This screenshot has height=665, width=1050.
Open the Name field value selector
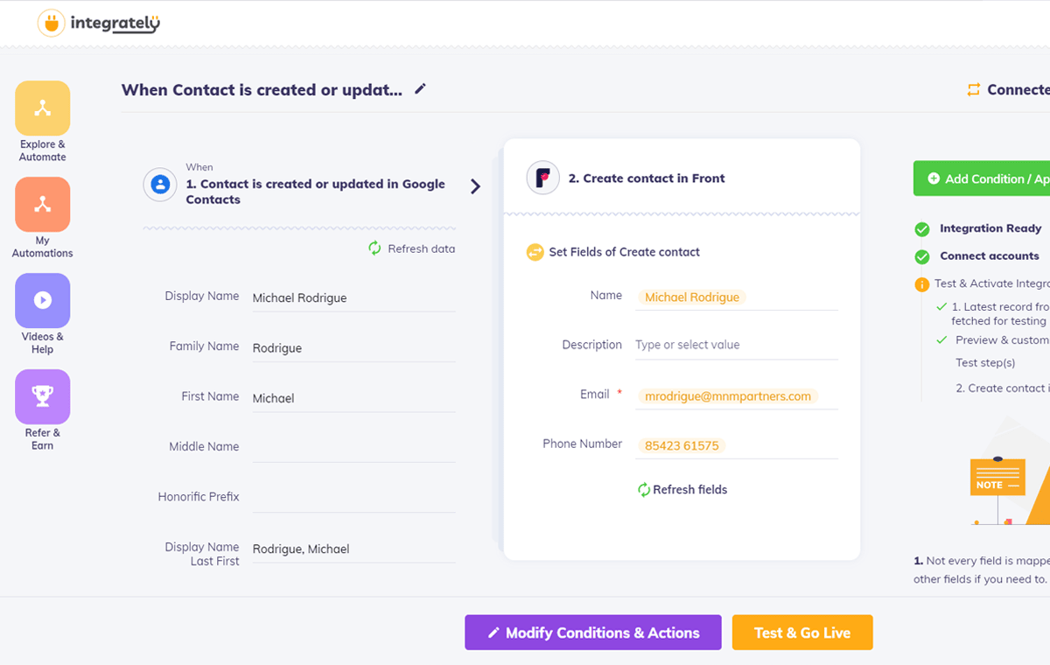691,297
